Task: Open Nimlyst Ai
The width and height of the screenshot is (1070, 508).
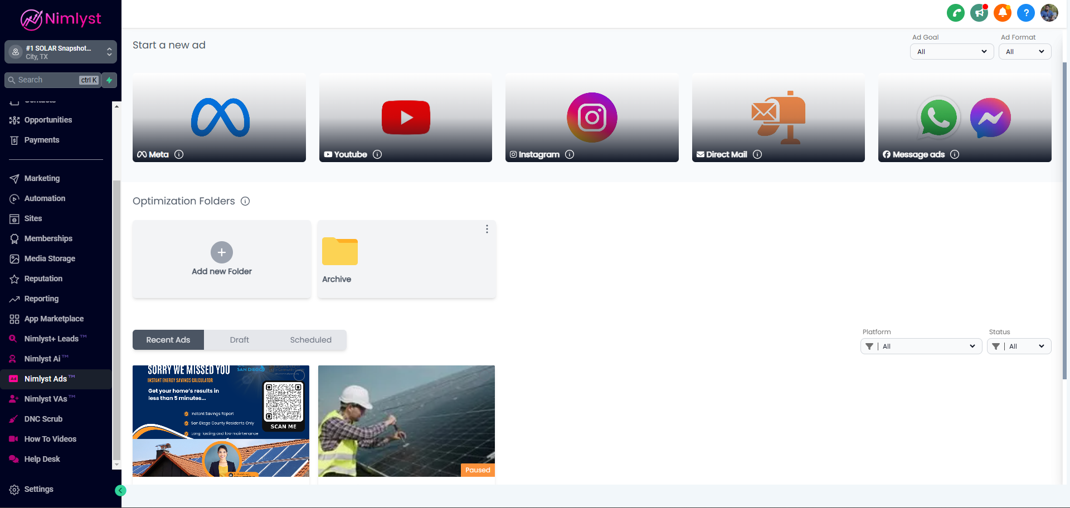Action: point(56,359)
